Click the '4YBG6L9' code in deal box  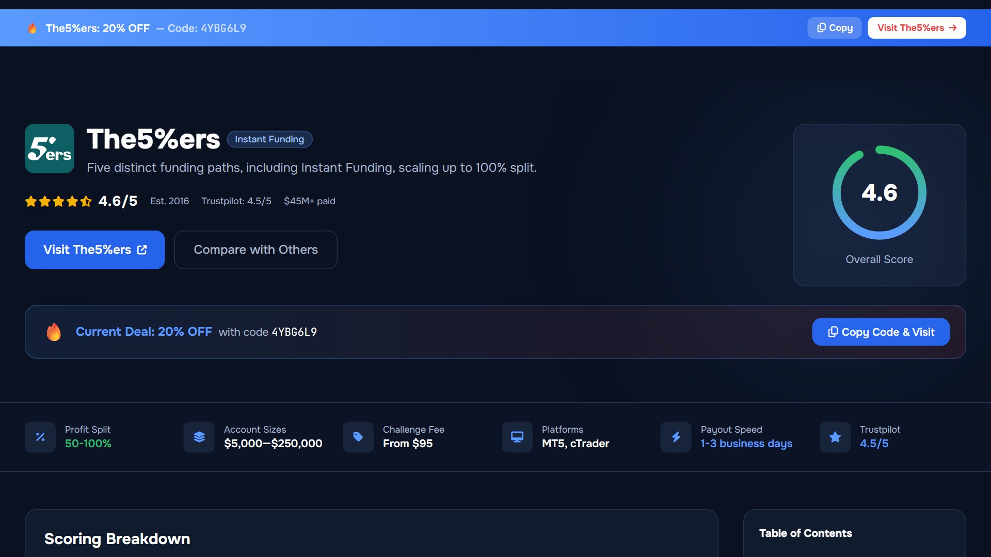[x=294, y=332]
